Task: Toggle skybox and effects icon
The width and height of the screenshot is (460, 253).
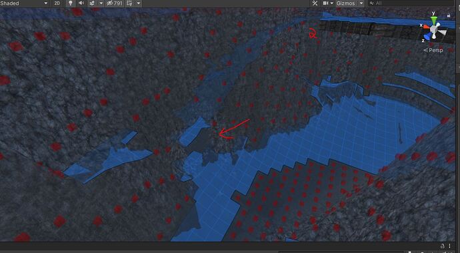Action: [x=92, y=3]
